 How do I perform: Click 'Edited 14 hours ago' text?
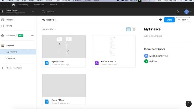coord(61,64)
